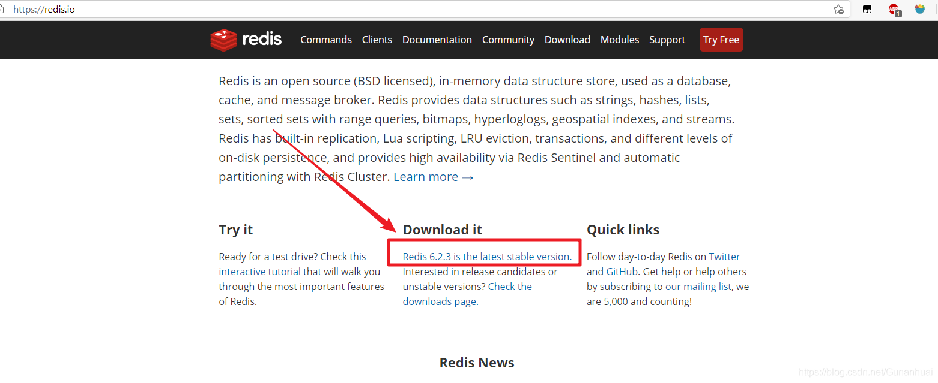The image size is (938, 383).
Task: Visit the Redis GitHub link
Action: 622,272
